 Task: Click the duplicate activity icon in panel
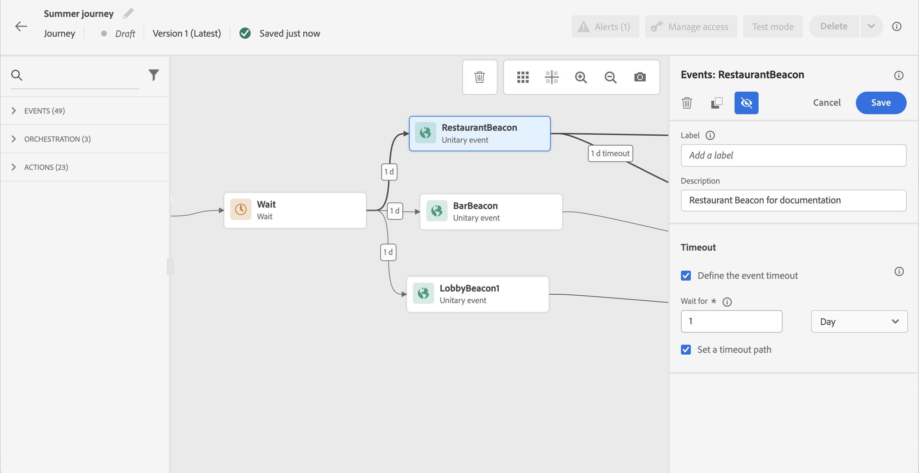coord(717,103)
